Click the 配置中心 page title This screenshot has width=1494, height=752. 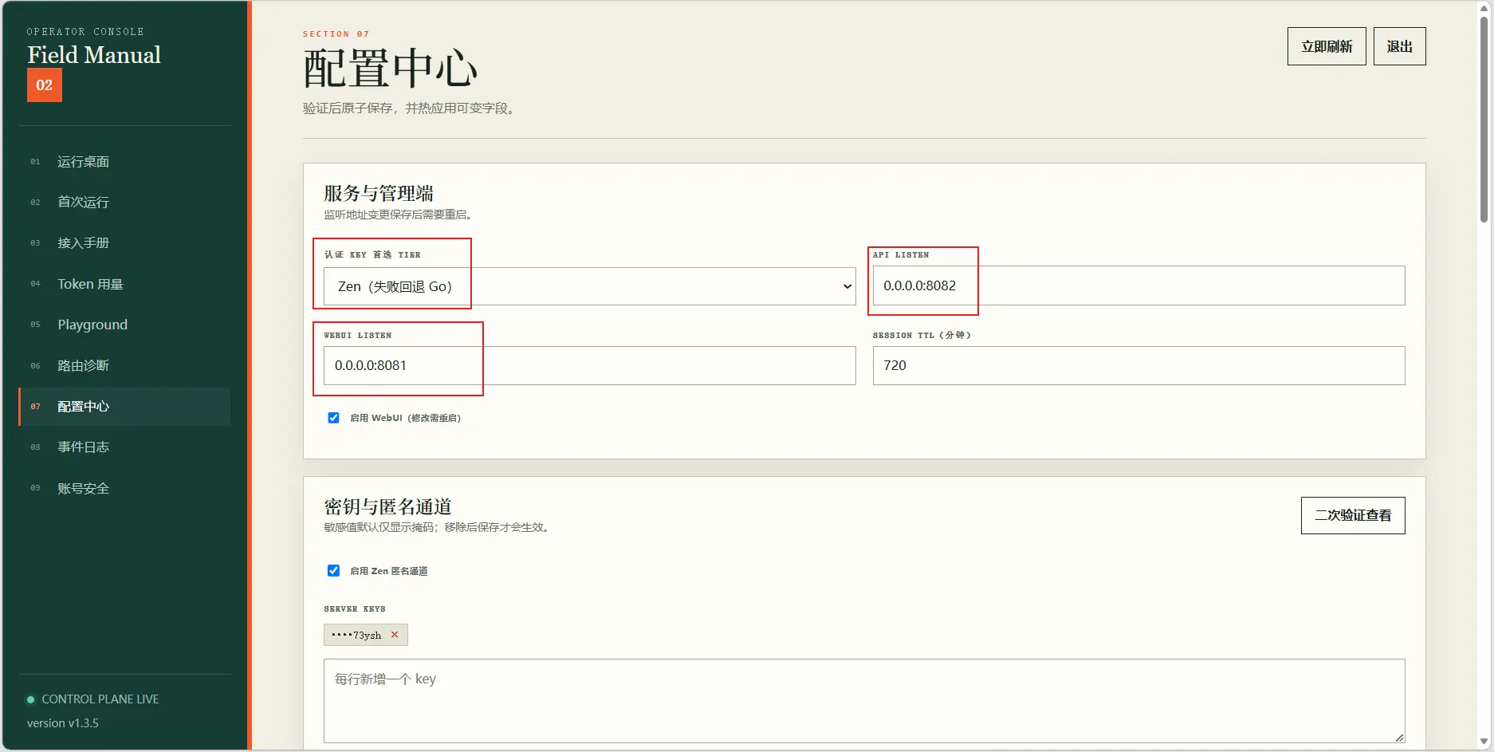coord(390,68)
